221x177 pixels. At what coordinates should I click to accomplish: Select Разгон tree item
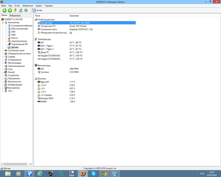pyautogui.click(x=14, y=38)
